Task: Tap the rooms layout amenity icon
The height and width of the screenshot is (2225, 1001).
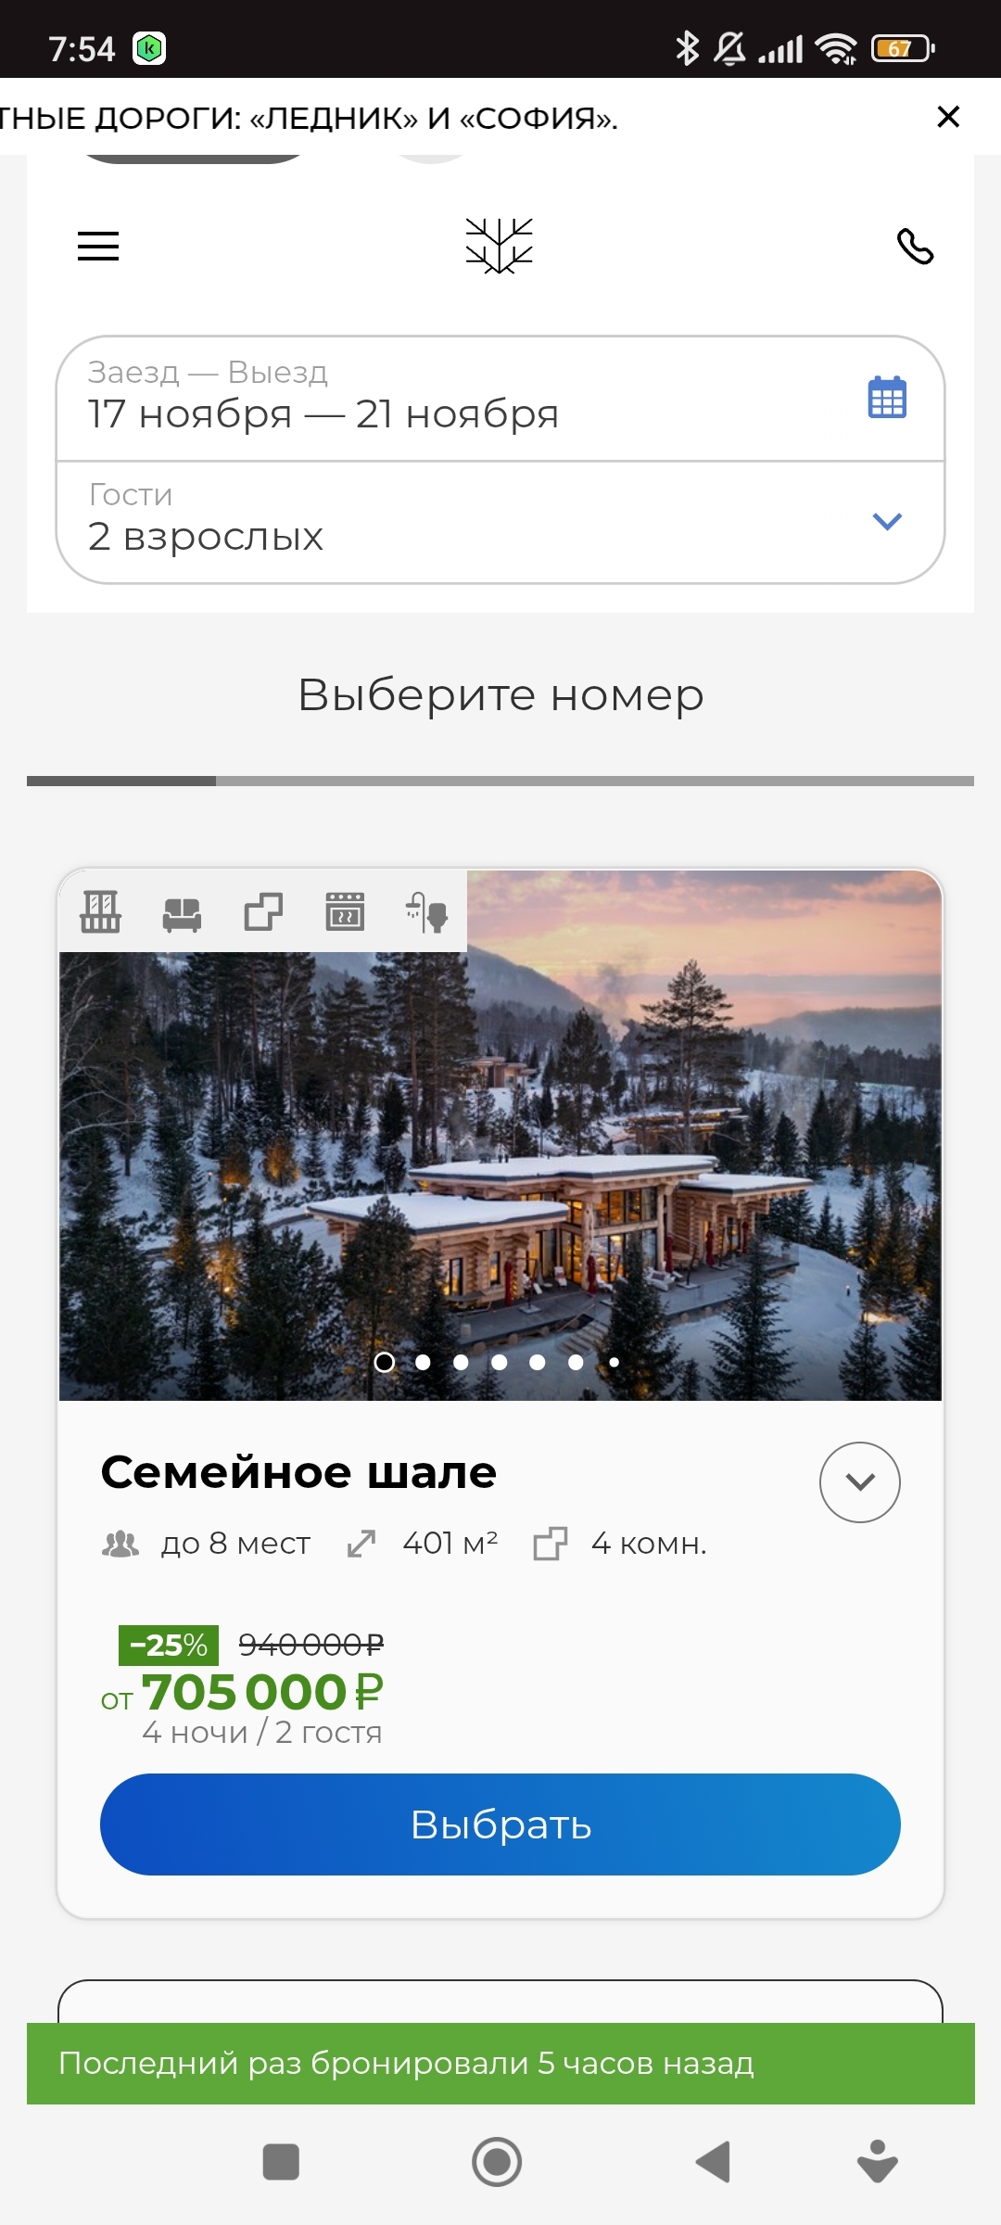Action: (x=263, y=911)
